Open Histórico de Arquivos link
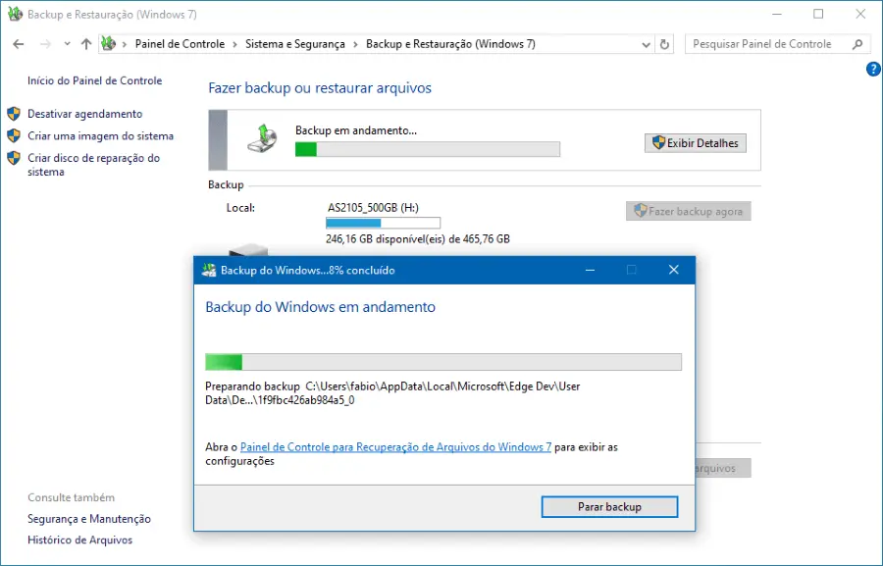The width and height of the screenshot is (883, 566). (80, 540)
